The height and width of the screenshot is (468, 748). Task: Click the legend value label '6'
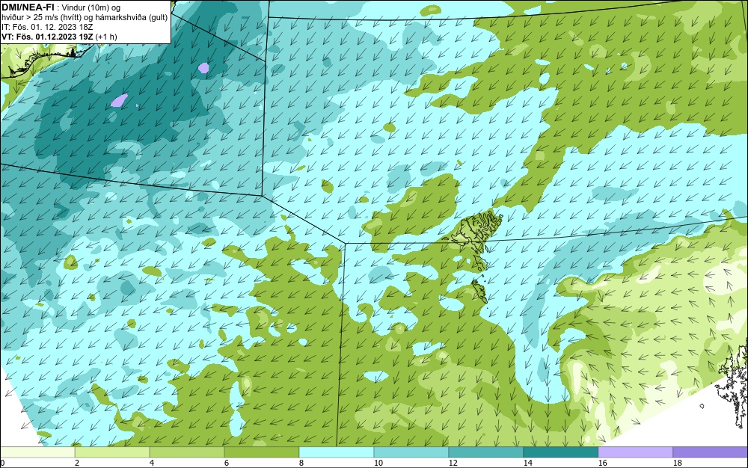click(227, 463)
